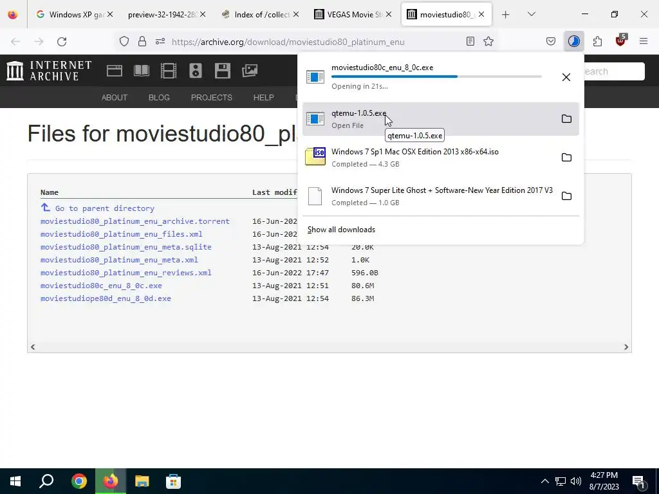Switch to Windows XP Google tab
The width and height of the screenshot is (659, 494).
pyautogui.click(x=75, y=14)
